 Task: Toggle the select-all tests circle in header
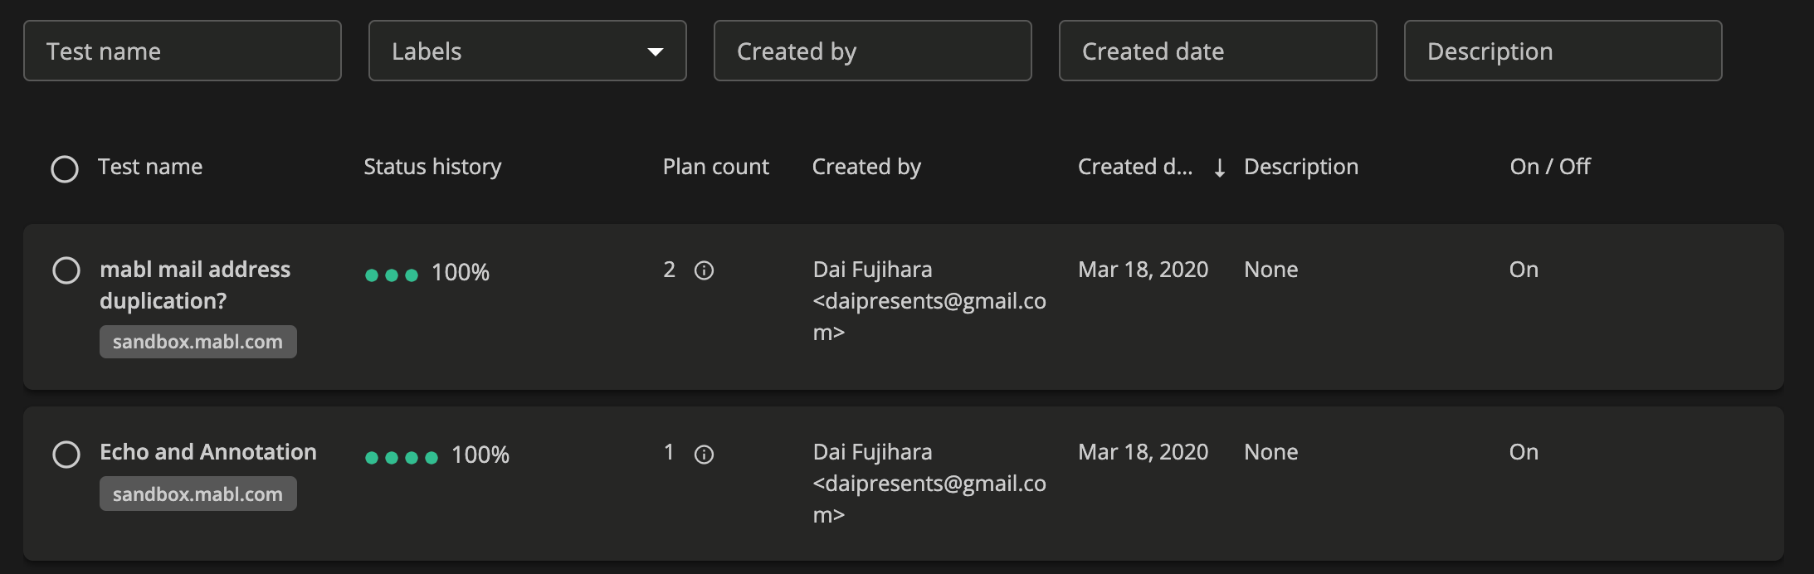[x=65, y=168]
